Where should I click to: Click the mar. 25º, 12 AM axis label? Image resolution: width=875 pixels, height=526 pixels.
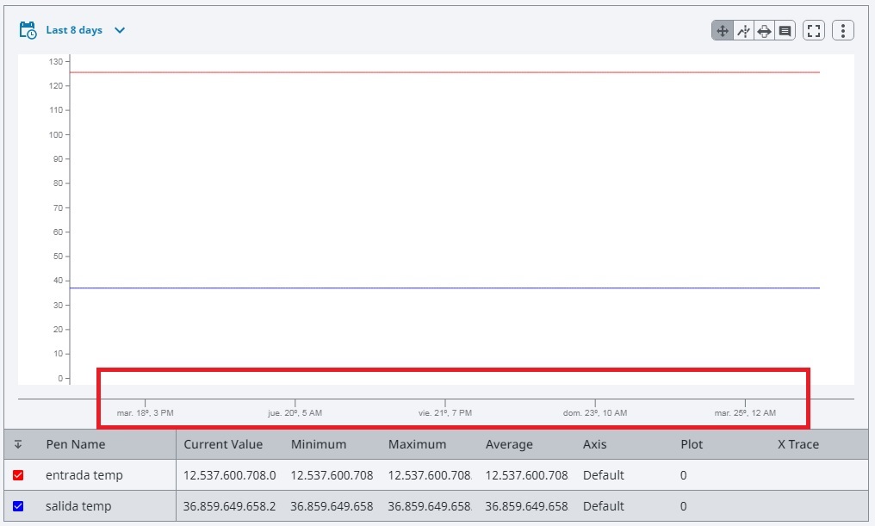745,413
